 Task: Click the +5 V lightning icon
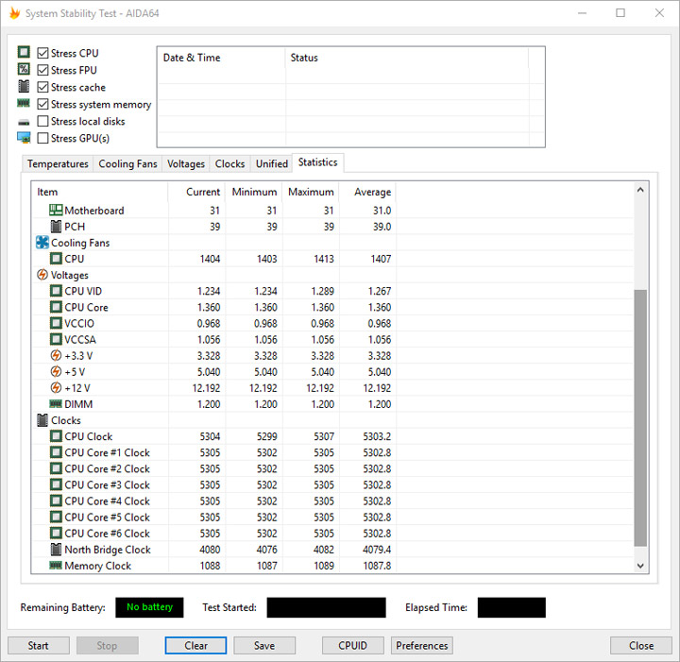56,371
